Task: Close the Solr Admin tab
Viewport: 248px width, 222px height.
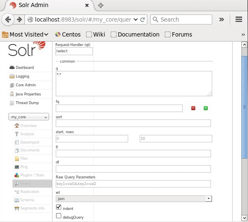Action: [87, 5]
